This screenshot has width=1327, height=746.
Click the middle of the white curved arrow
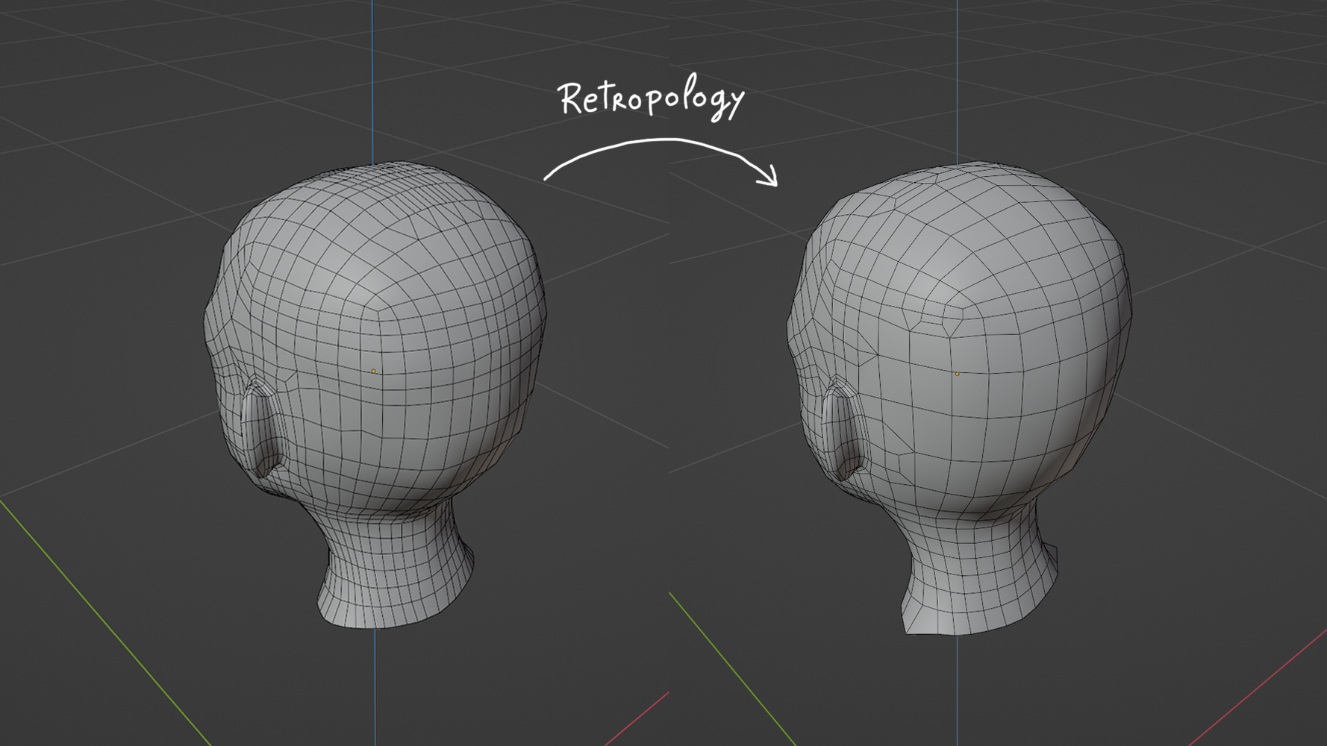point(657,140)
